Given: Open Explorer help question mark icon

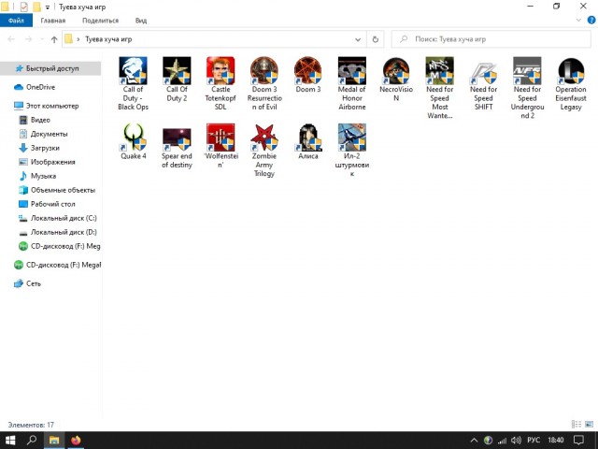Looking at the screenshot, I should (591, 21).
